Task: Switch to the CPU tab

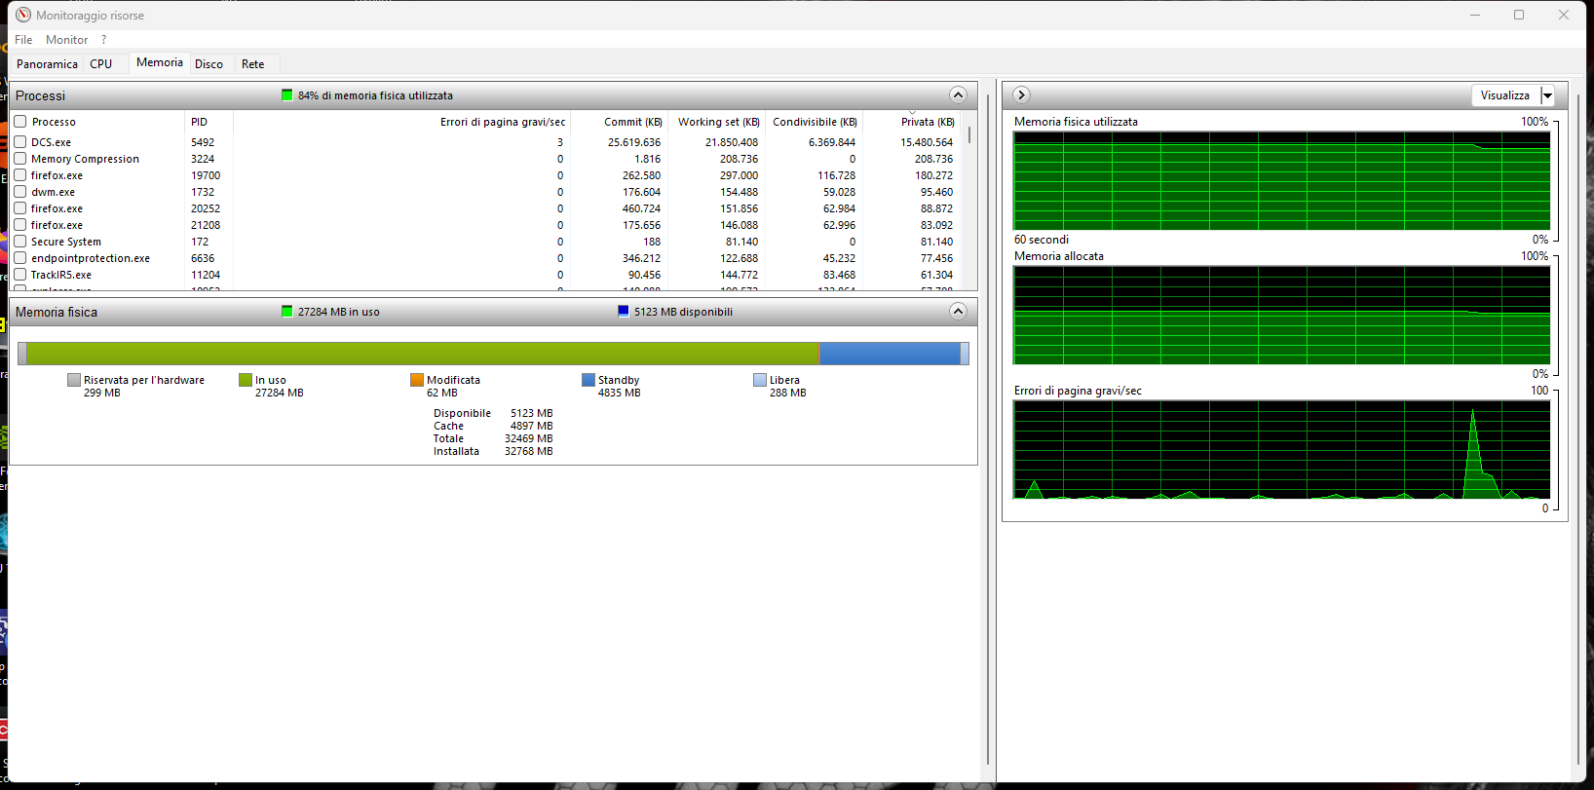Action: pyautogui.click(x=101, y=64)
